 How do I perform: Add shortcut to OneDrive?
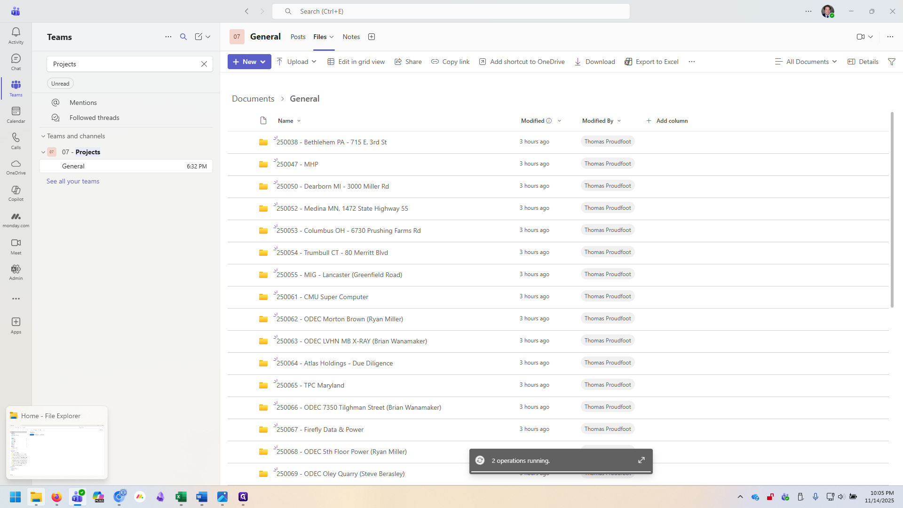[x=521, y=62]
